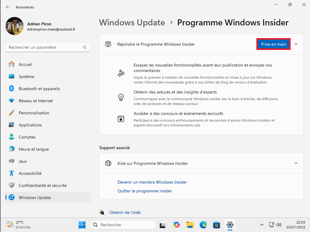The width and height of the screenshot is (310, 232).
Task: Click the Prise en main button
Action: (x=273, y=44)
